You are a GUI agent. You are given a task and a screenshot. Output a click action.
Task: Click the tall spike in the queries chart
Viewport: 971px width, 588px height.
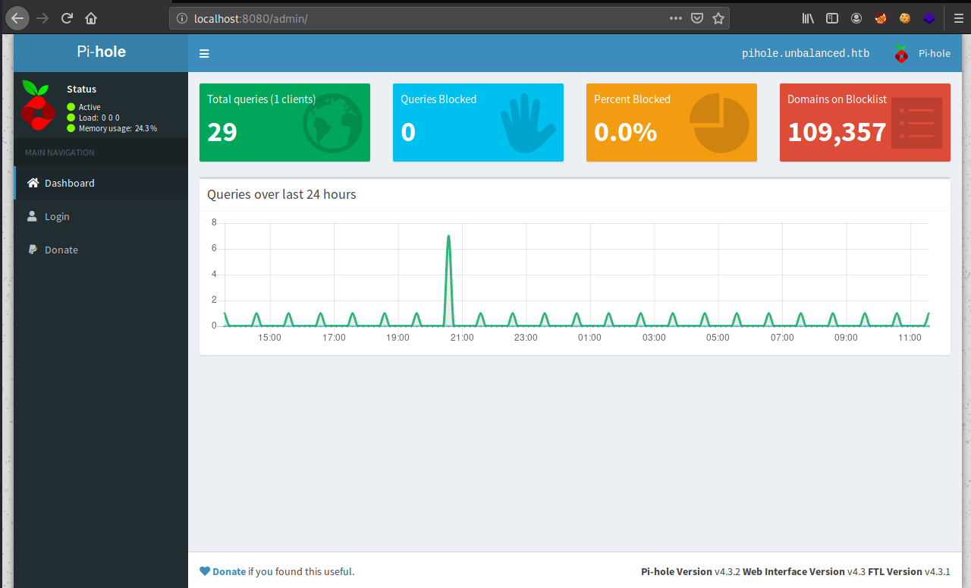pyautogui.click(x=448, y=279)
